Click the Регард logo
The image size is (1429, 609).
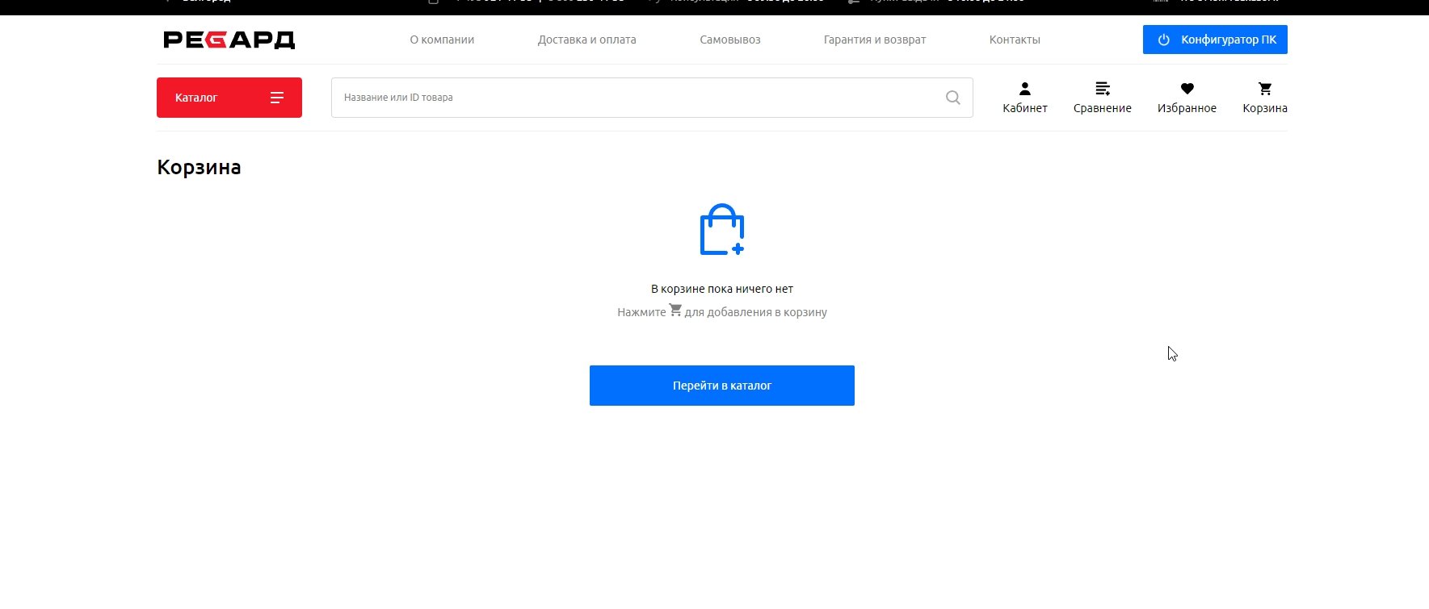click(229, 40)
